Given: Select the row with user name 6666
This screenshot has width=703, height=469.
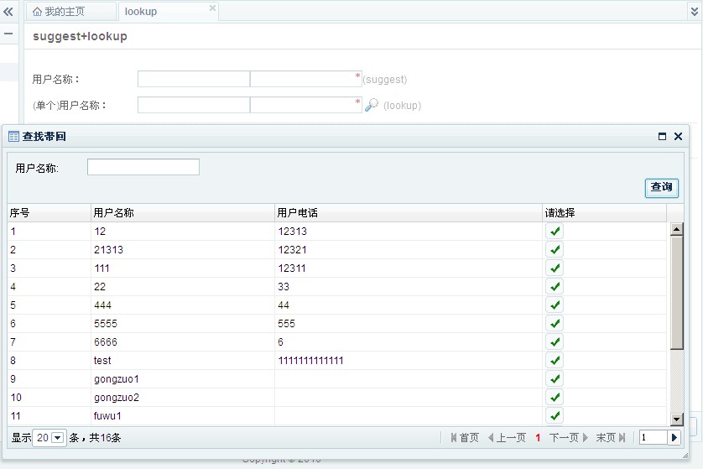Looking at the screenshot, I should (x=555, y=341).
